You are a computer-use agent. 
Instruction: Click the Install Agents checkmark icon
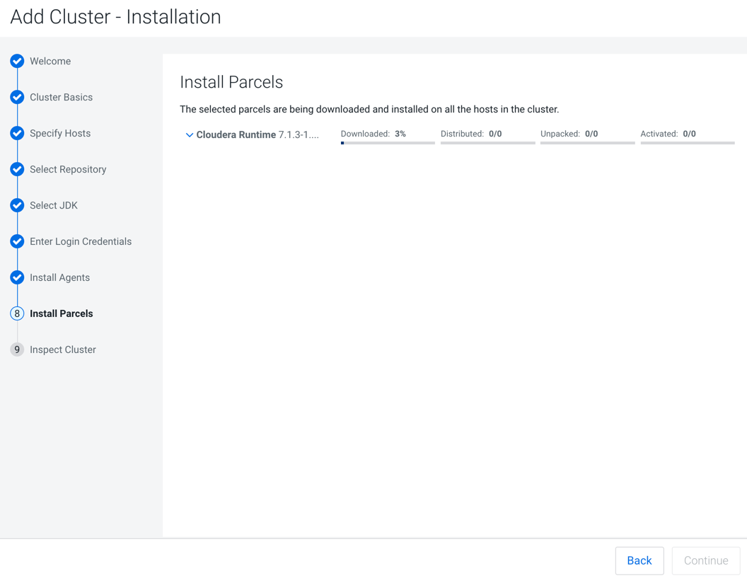[x=17, y=278]
